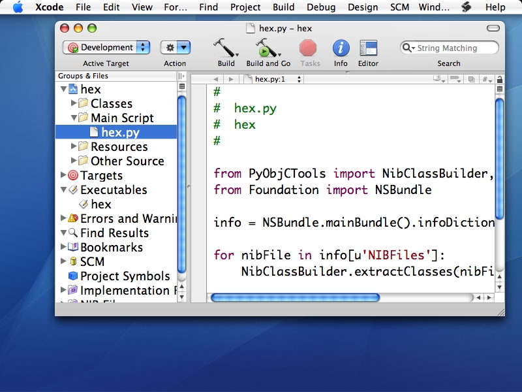Open the Active Target Development popup
Image resolution: width=522 pixels, height=392 pixels.
point(106,47)
